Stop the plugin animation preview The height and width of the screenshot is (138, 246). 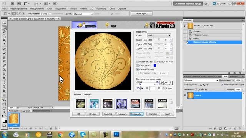tap(147, 88)
